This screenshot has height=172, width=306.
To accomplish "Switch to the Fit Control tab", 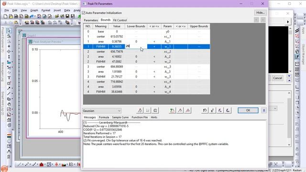I will click(x=120, y=20).
